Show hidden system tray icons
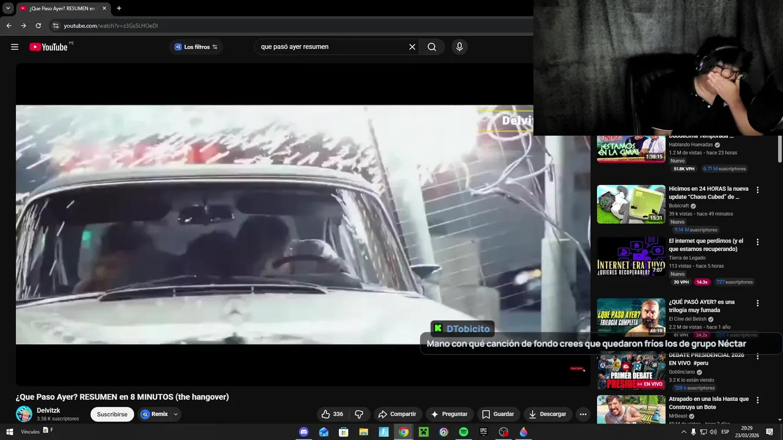 tap(684, 432)
